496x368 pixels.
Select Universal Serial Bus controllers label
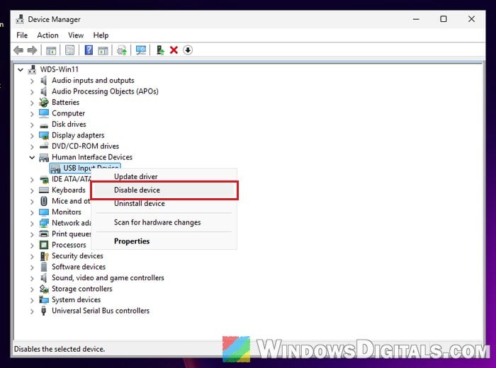(101, 311)
